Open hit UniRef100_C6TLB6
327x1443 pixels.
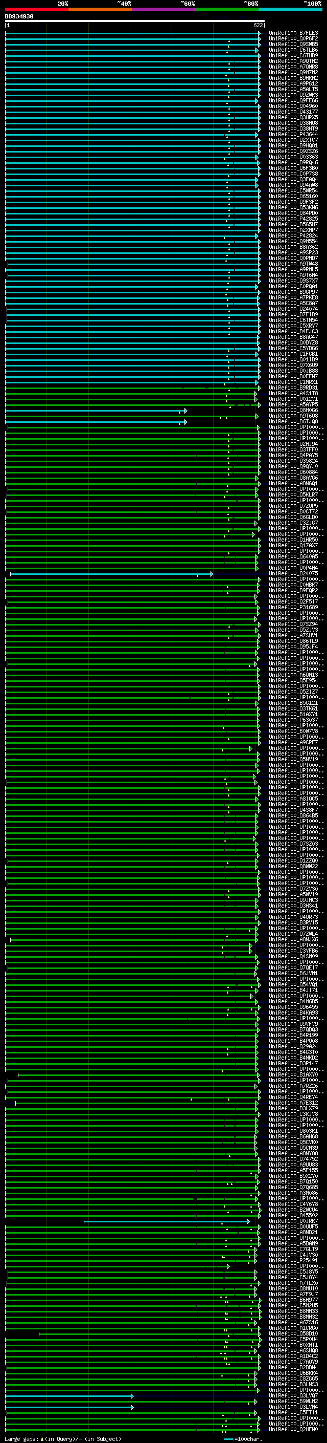point(293,50)
